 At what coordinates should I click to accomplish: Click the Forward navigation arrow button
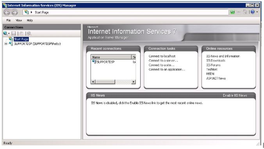click(15, 12)
